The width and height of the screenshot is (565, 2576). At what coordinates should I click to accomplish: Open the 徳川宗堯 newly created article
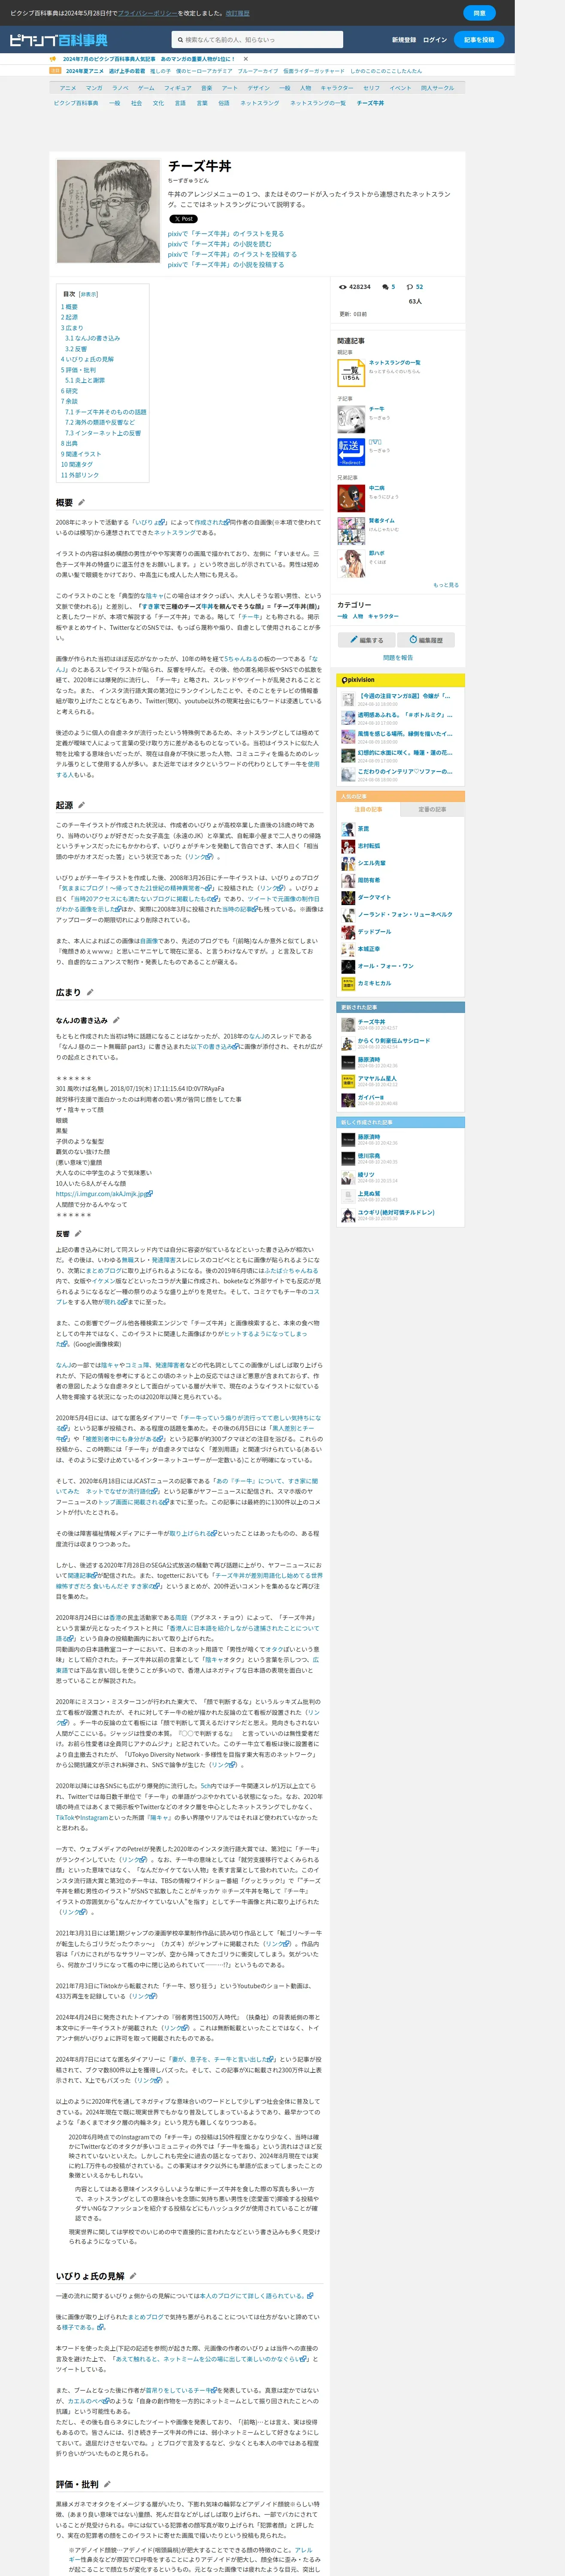click(x=369, y=1156)
